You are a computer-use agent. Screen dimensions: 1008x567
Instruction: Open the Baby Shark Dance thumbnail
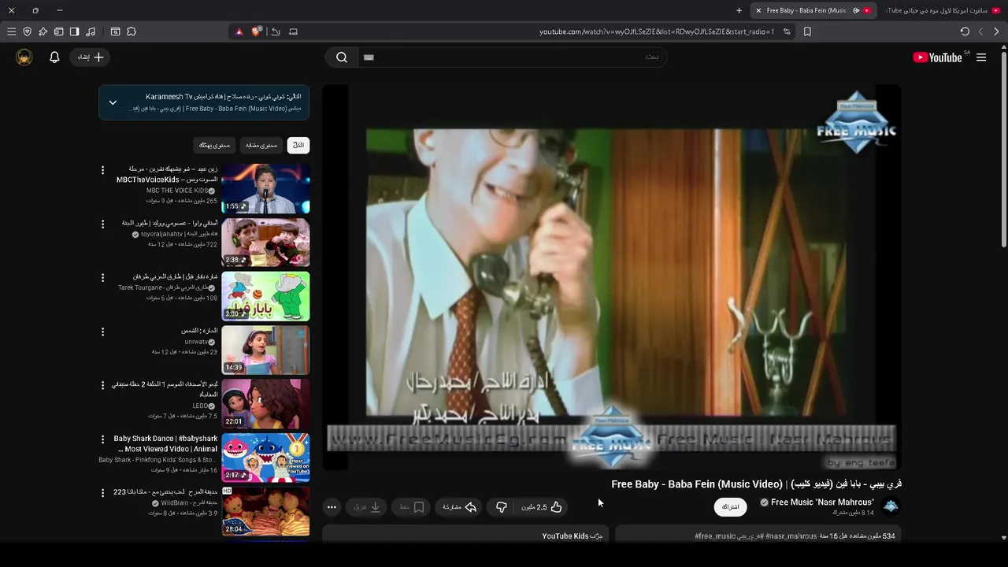(x=265, y=458)
